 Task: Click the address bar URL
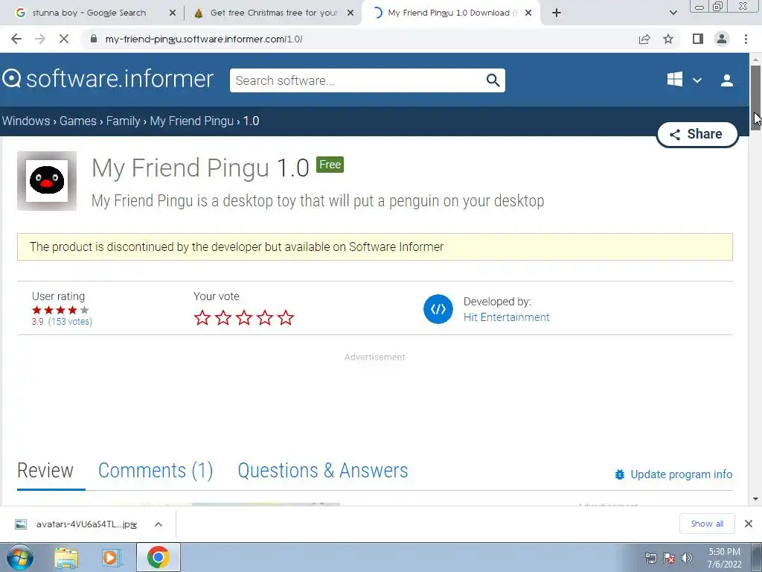(x=204, y=39)
